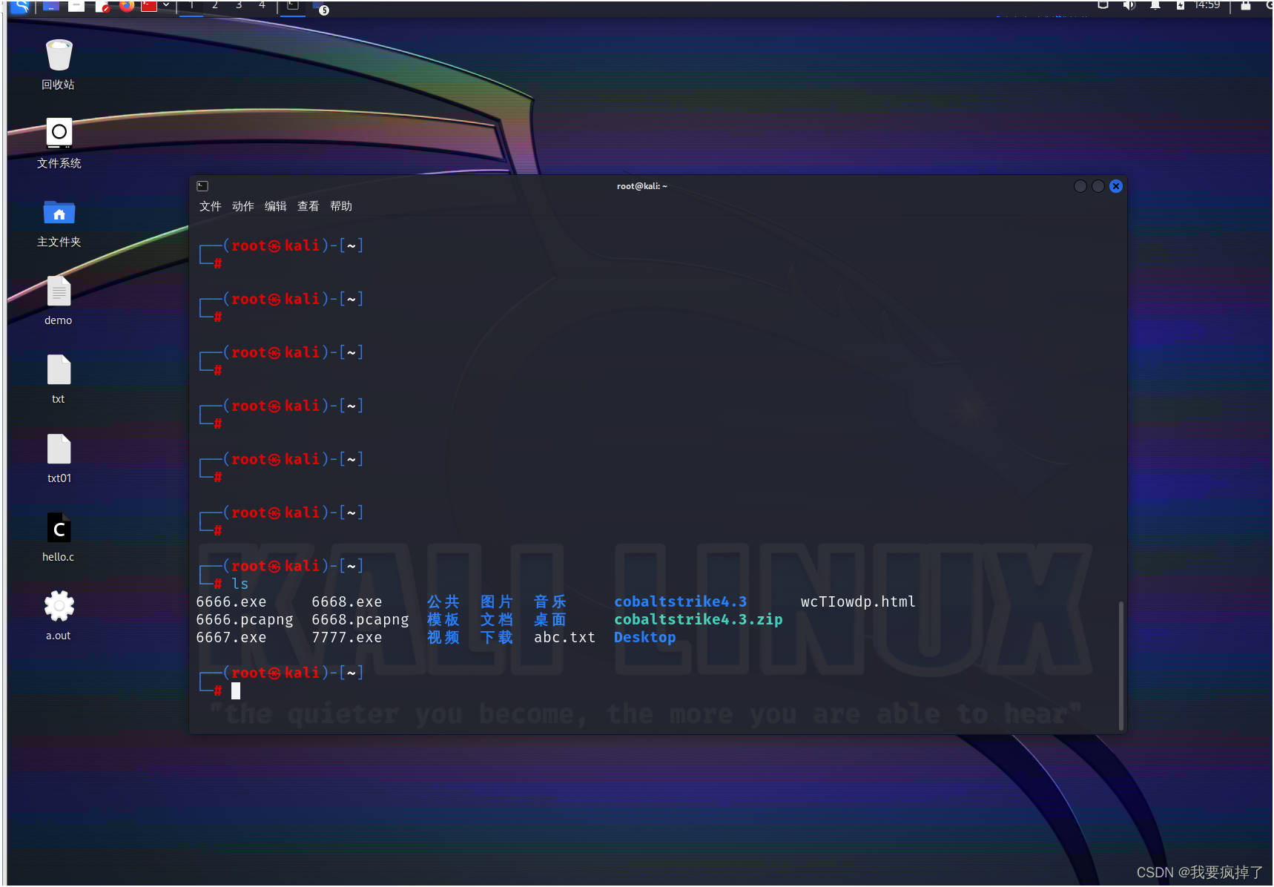The width and height of the screenshot is (1274, 887).
Task: Click the terminal vertical scrollbar
Action: click(1120, 665)
